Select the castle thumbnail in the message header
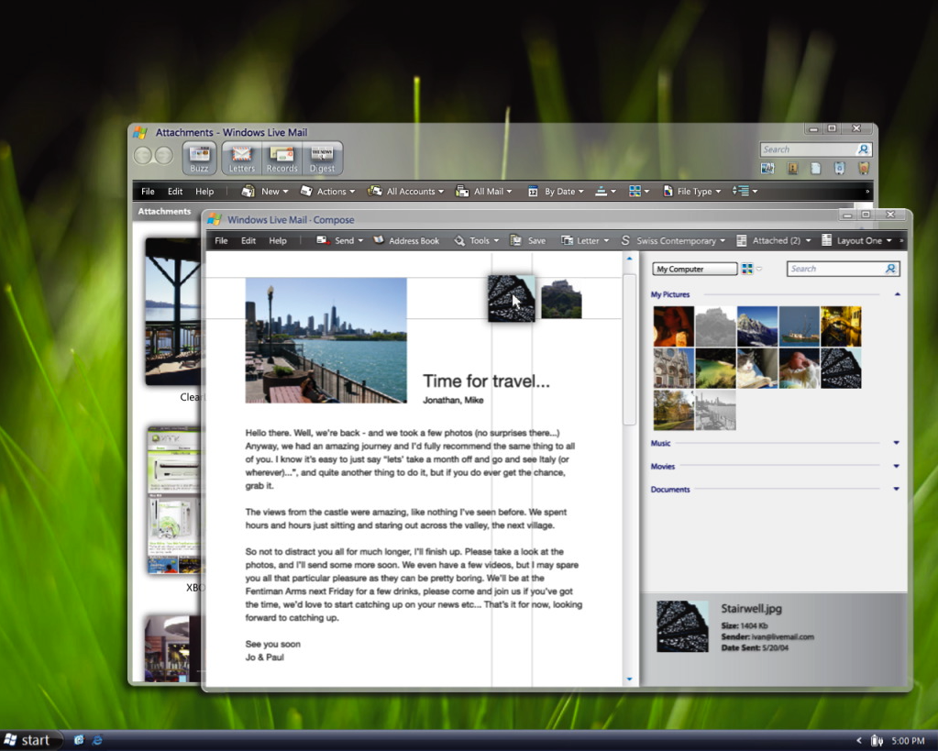This screenshot has width=938, height=751. click(x=561, y=299)
